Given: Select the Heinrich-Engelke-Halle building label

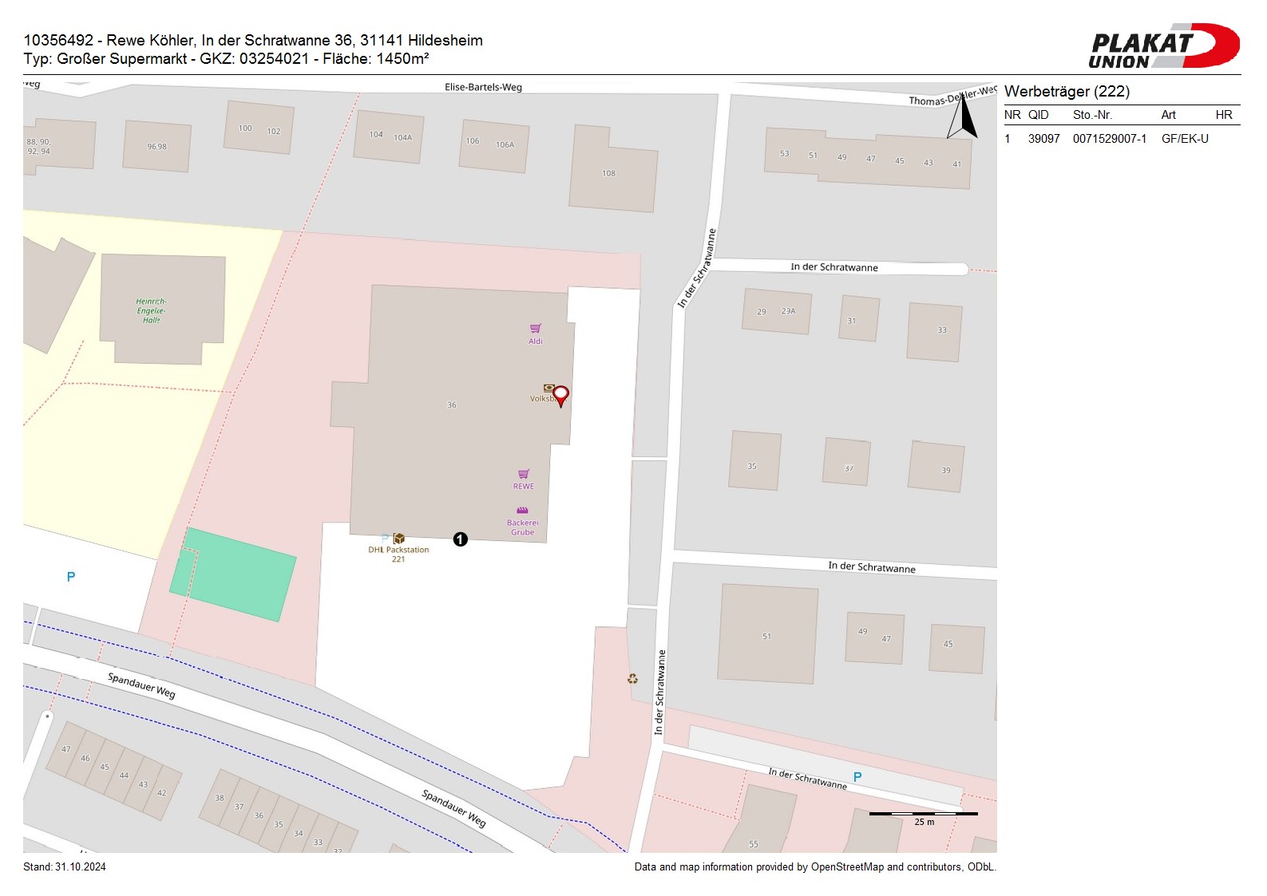Looking at the screenshot, I should point(151,310).
